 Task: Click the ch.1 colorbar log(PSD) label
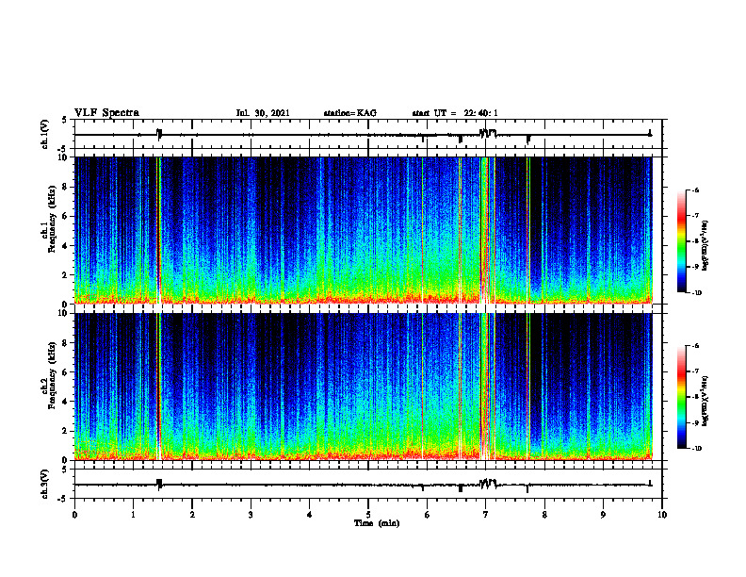(705, 246)
